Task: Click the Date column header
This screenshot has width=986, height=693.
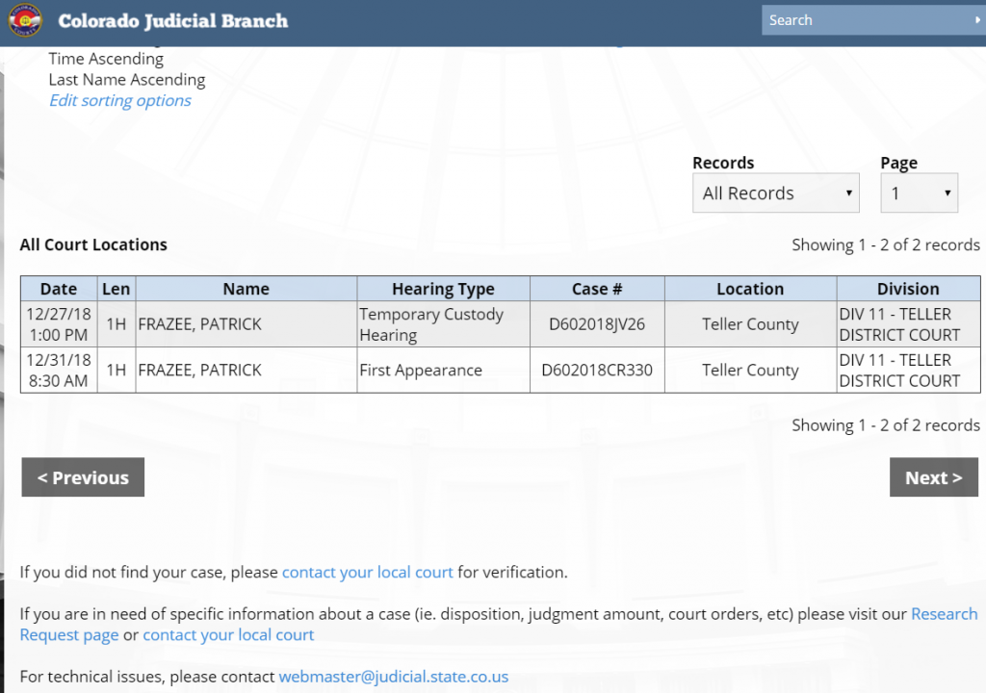Action: (59, 289)
